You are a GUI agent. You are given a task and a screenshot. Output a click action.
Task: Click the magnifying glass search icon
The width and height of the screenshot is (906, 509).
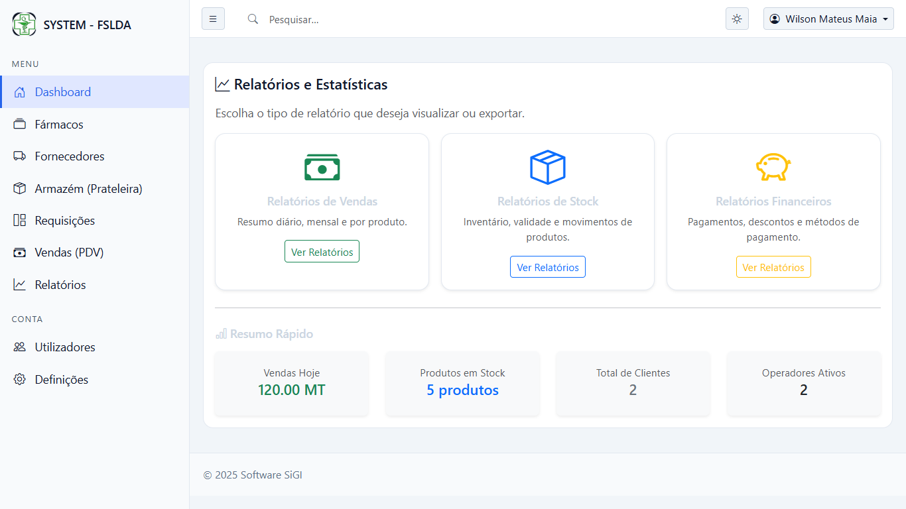click(x=253, y=19)
